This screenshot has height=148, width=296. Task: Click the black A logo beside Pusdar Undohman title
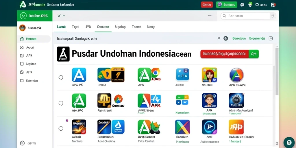pyautogui.click(x=63, y=54)
